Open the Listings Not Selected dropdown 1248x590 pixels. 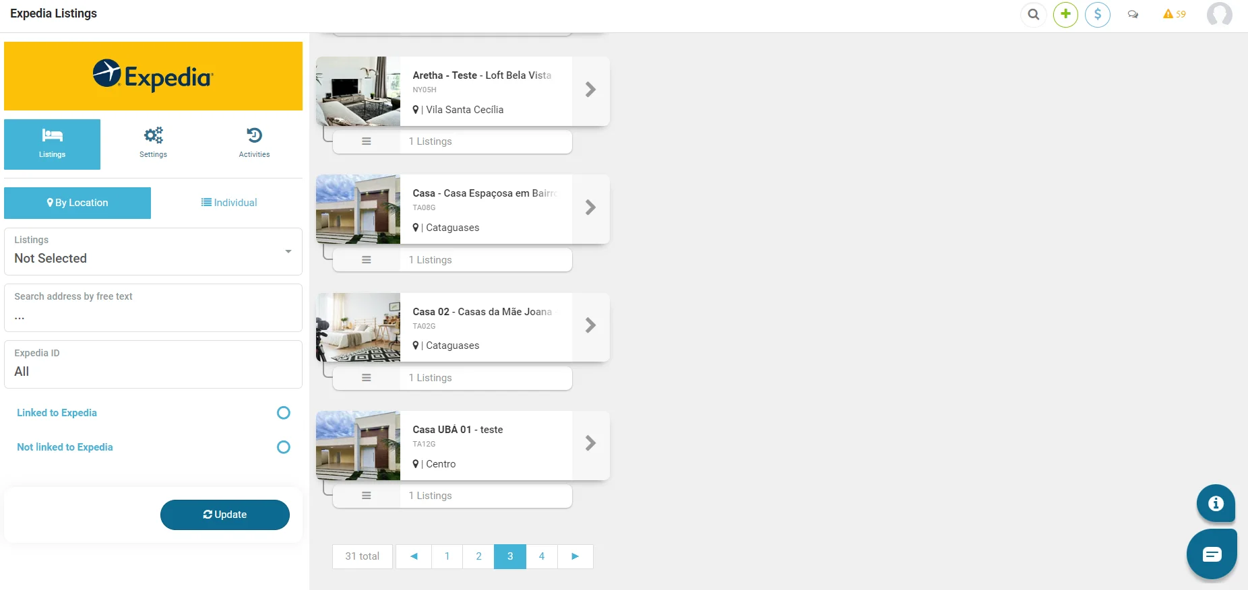coord(153,251)
